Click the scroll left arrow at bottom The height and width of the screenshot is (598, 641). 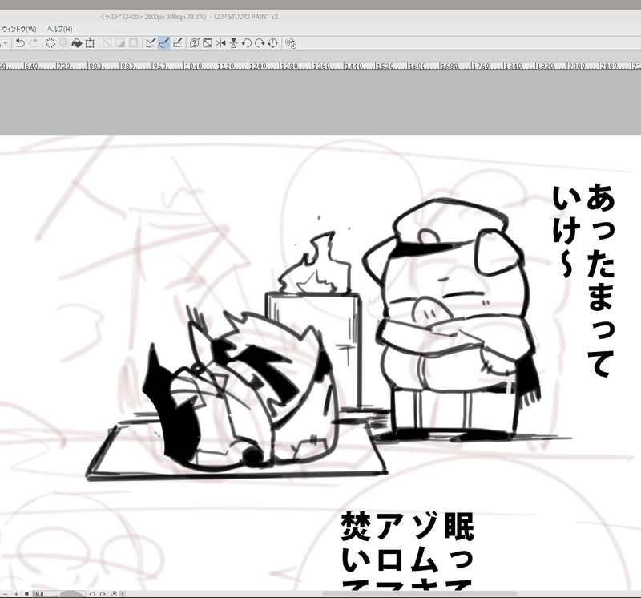coord(123,593)
